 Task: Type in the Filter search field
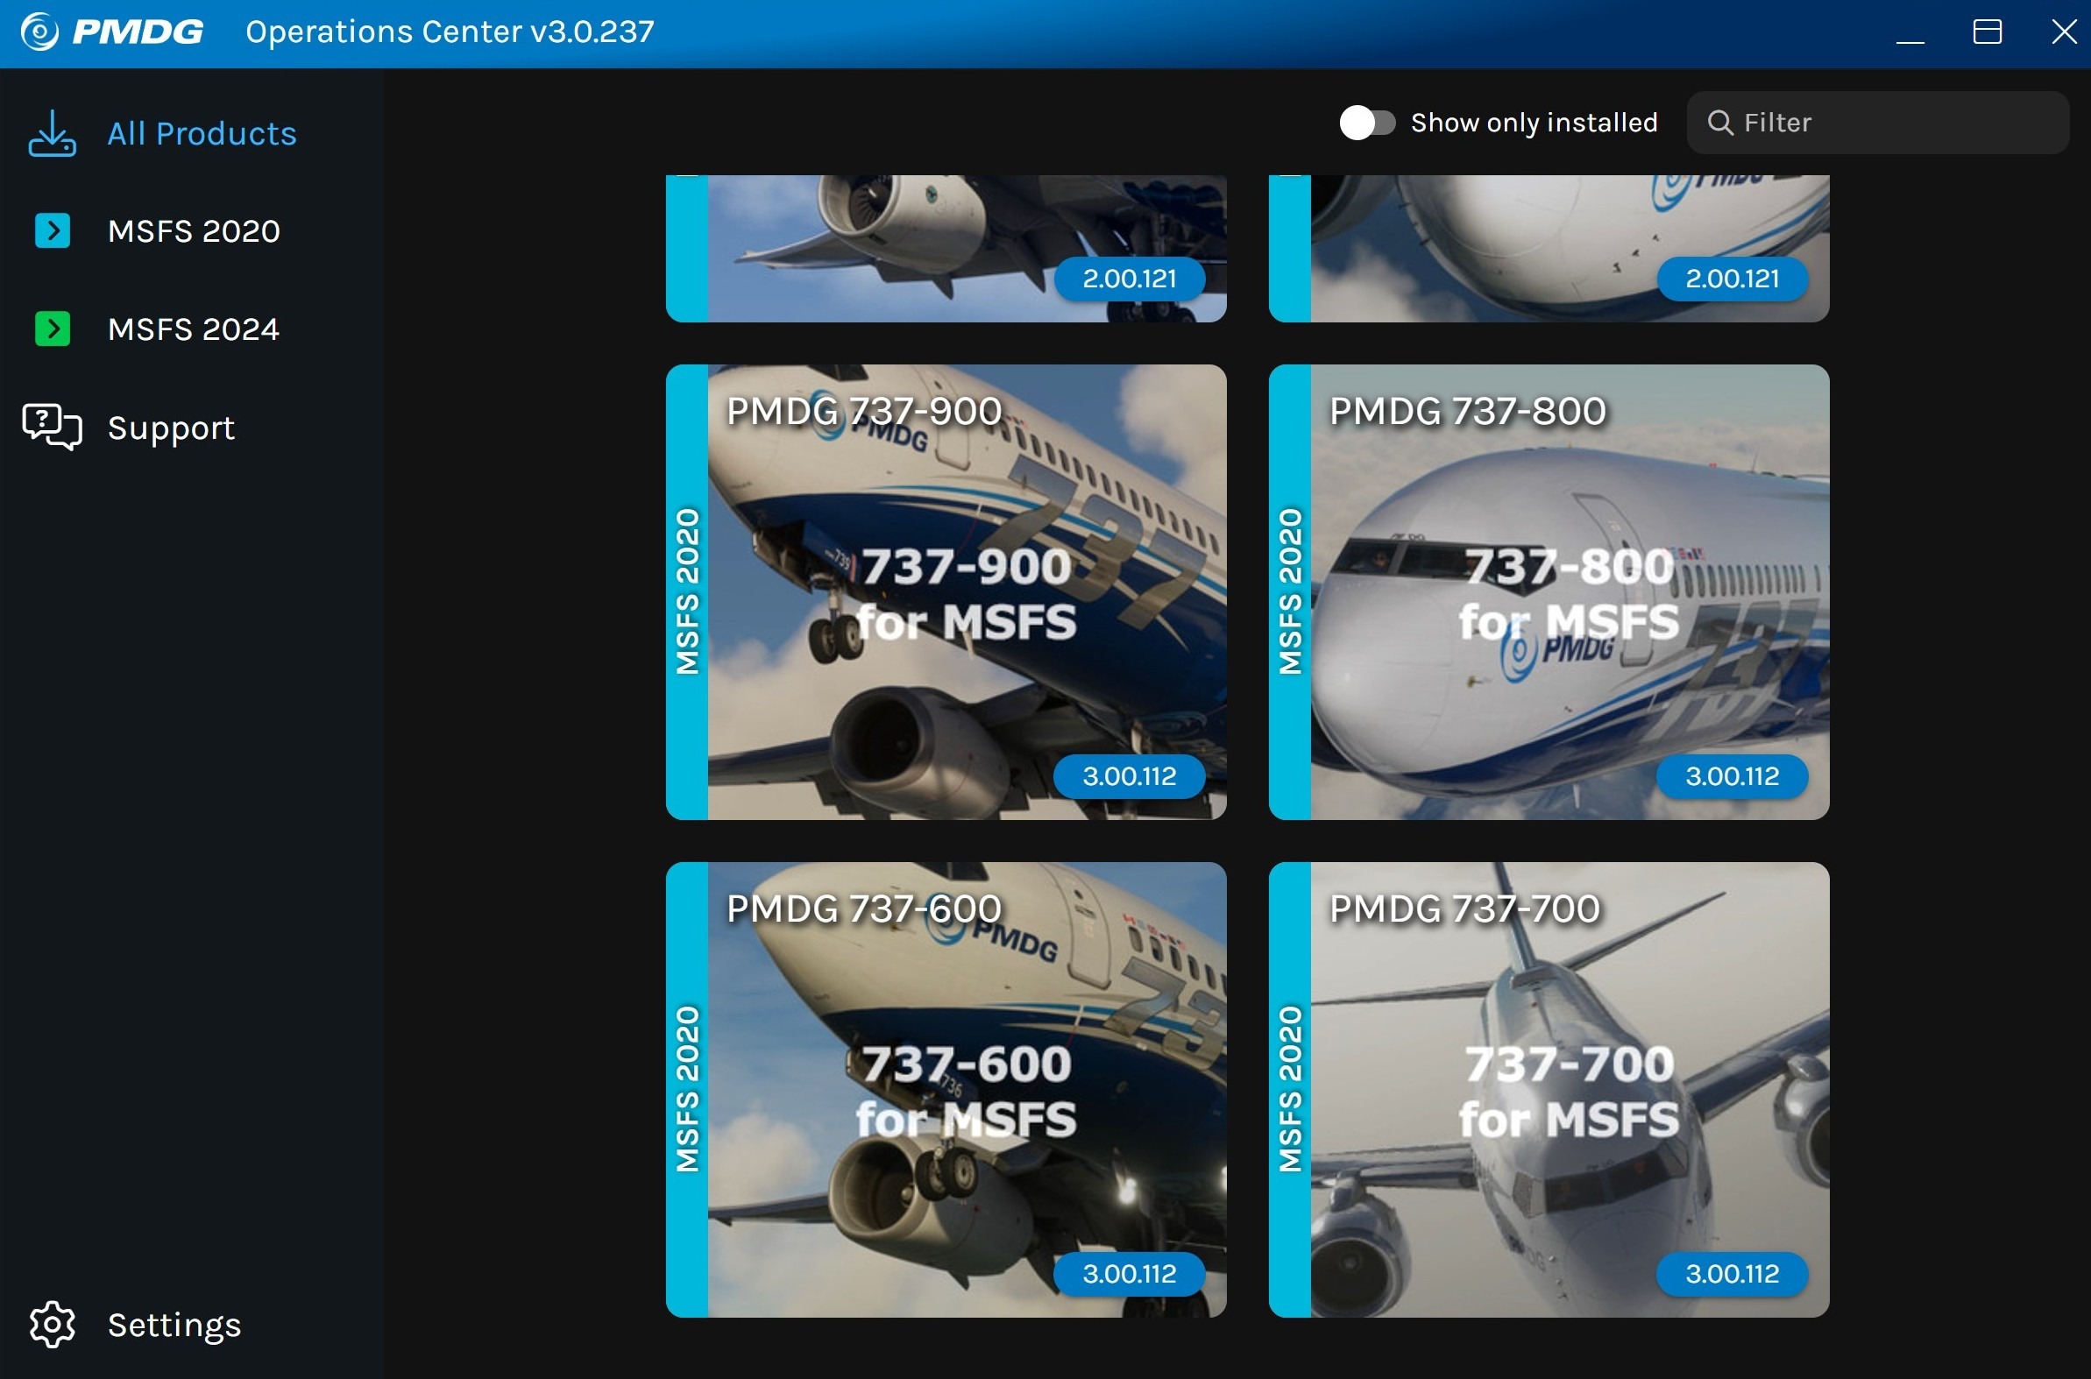(x=1891, y=124)
